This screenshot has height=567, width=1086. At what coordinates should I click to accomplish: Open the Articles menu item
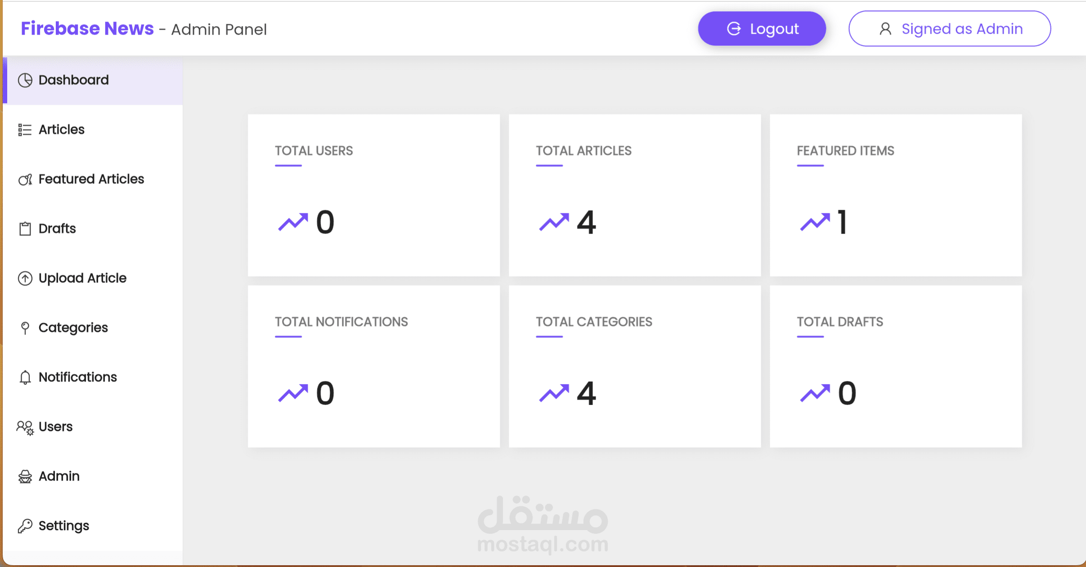coord(62,130)
